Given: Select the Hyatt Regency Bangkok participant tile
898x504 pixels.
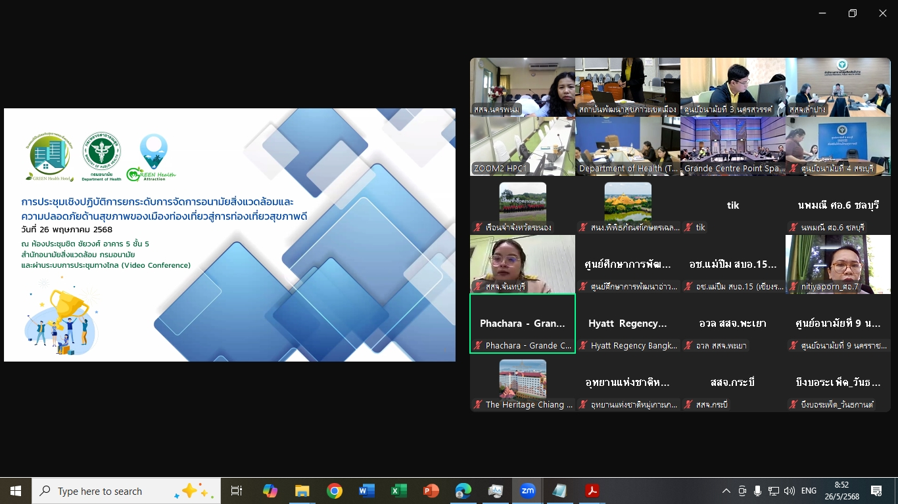Looking at the screenshot, I should (x=628, y=324).
